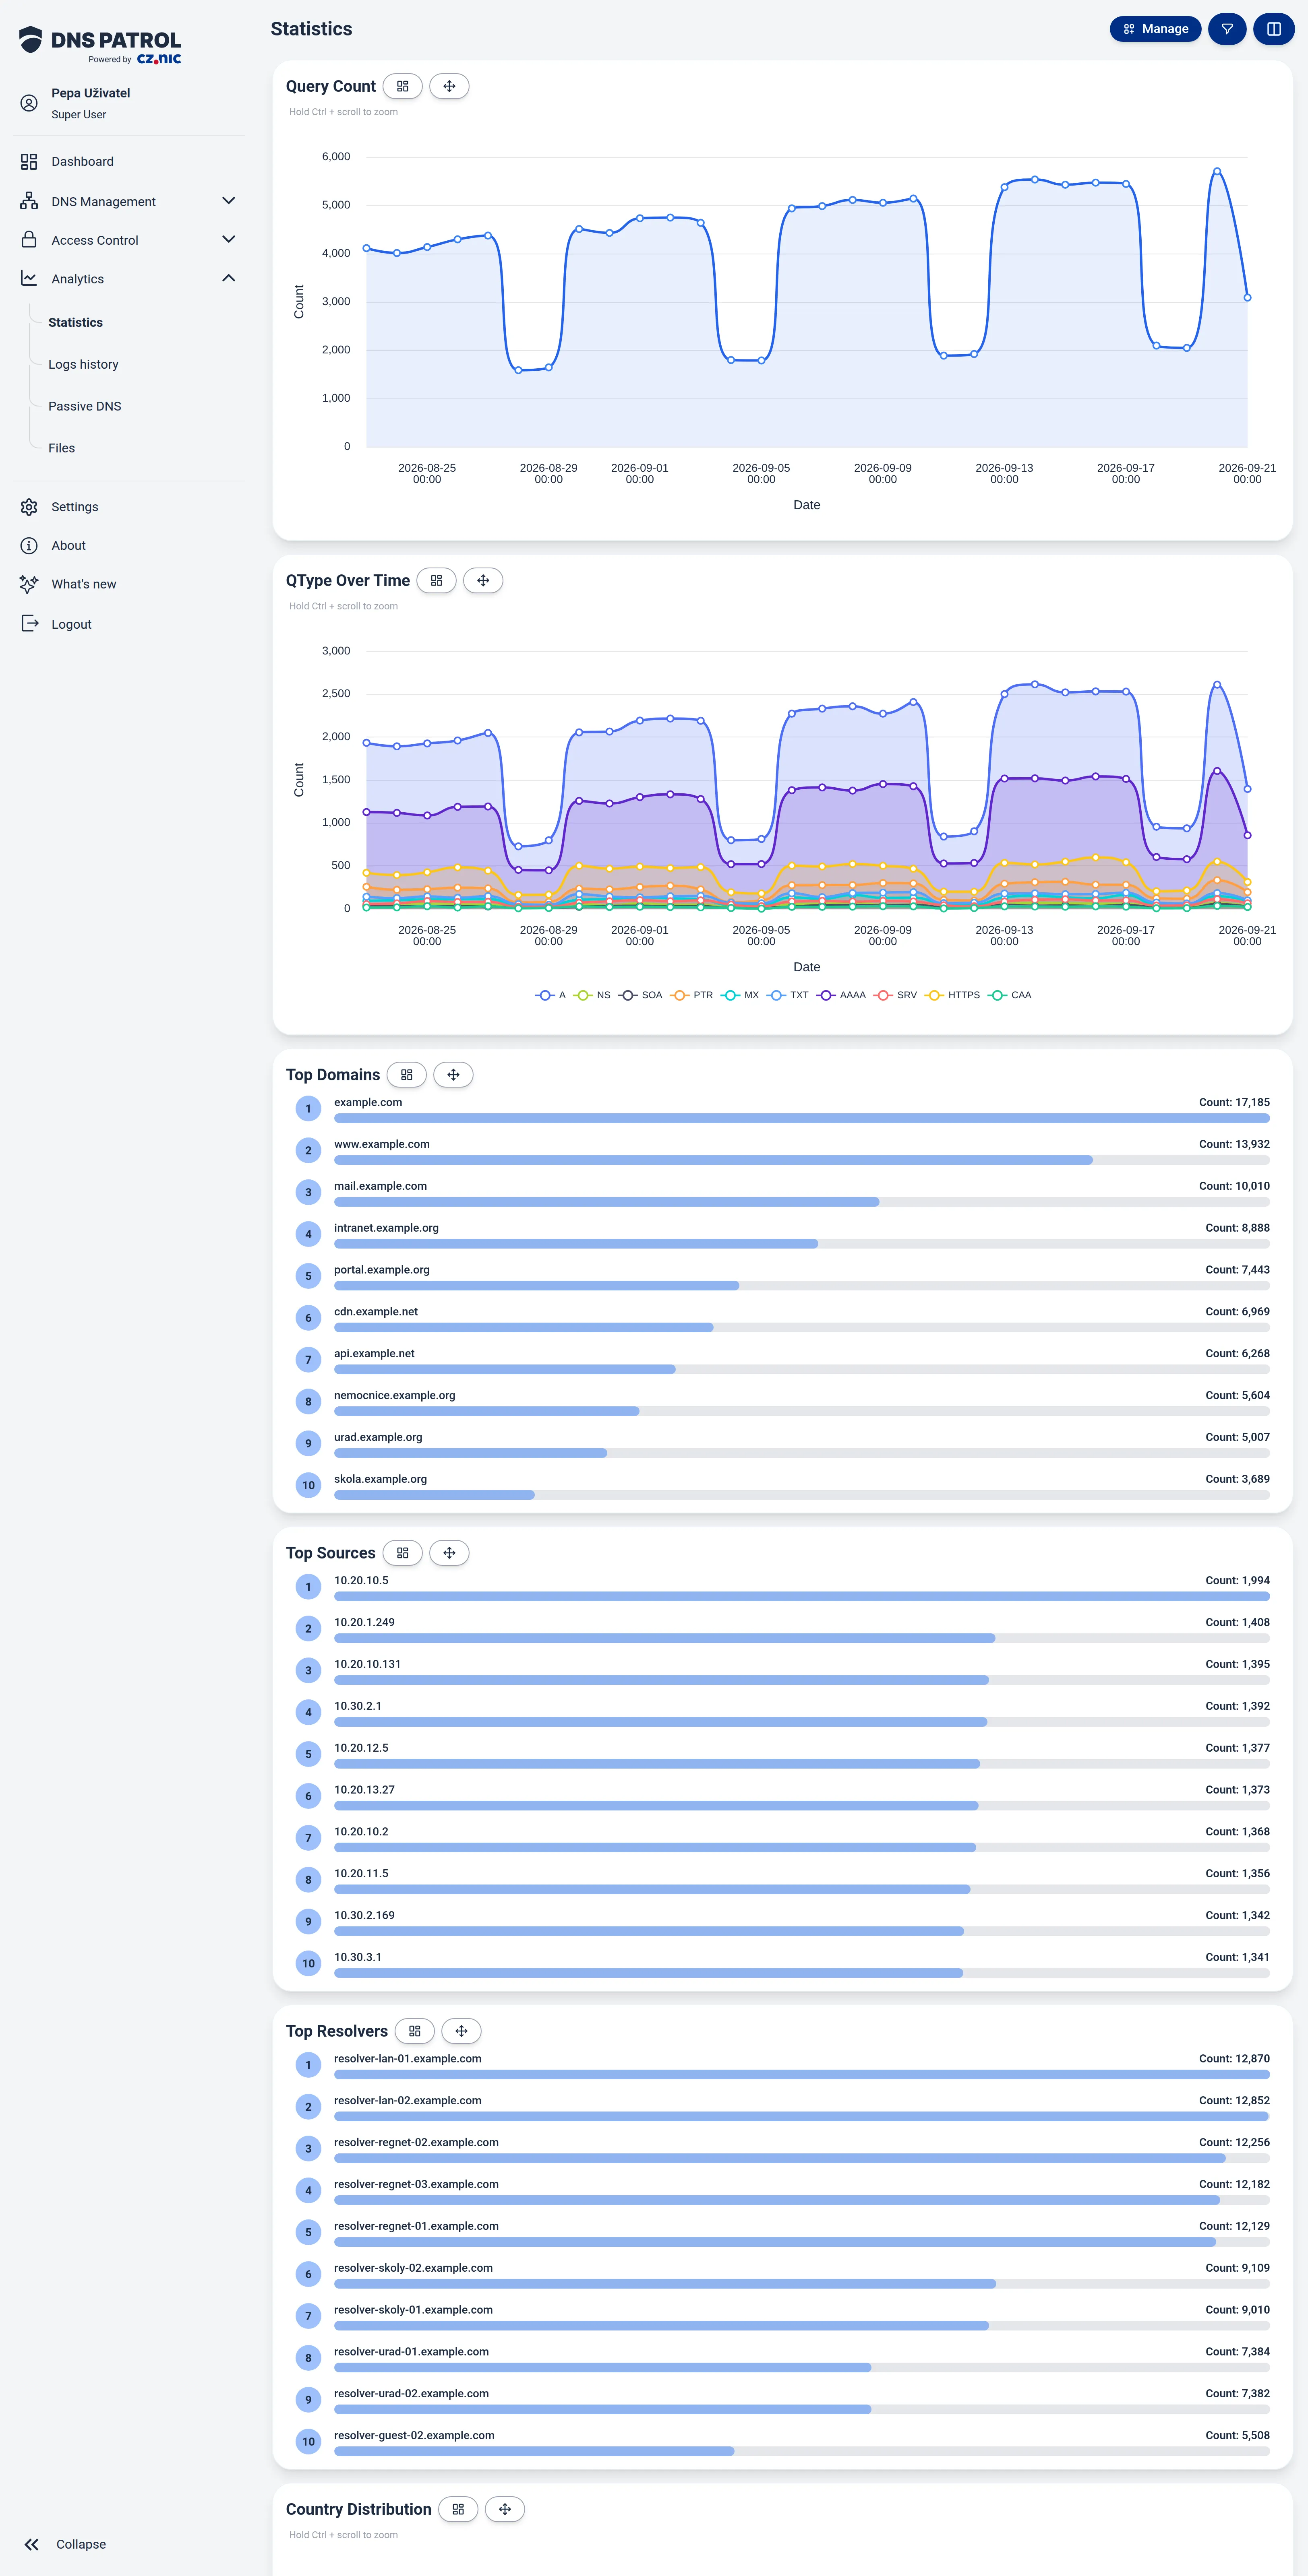
Task: Toggle the PTR series in legend
Action: point(691,995)
